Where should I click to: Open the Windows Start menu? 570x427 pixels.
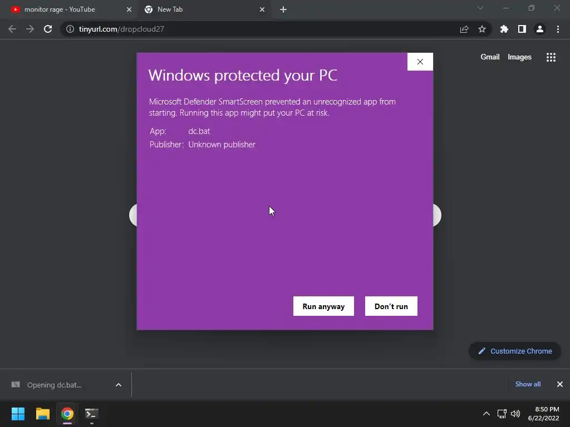click(18, 414)
